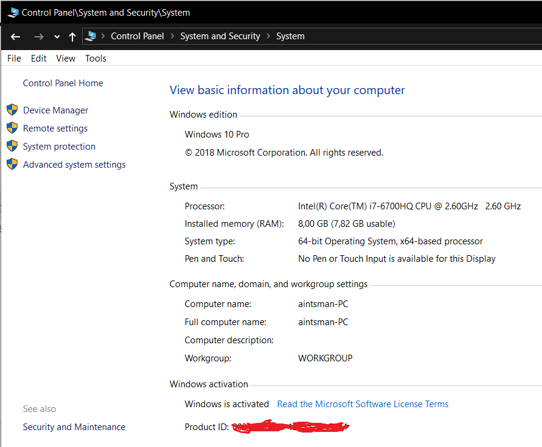Click the Up arrow navigation button
The image size is (542, 447).
[x=72, y=37]
